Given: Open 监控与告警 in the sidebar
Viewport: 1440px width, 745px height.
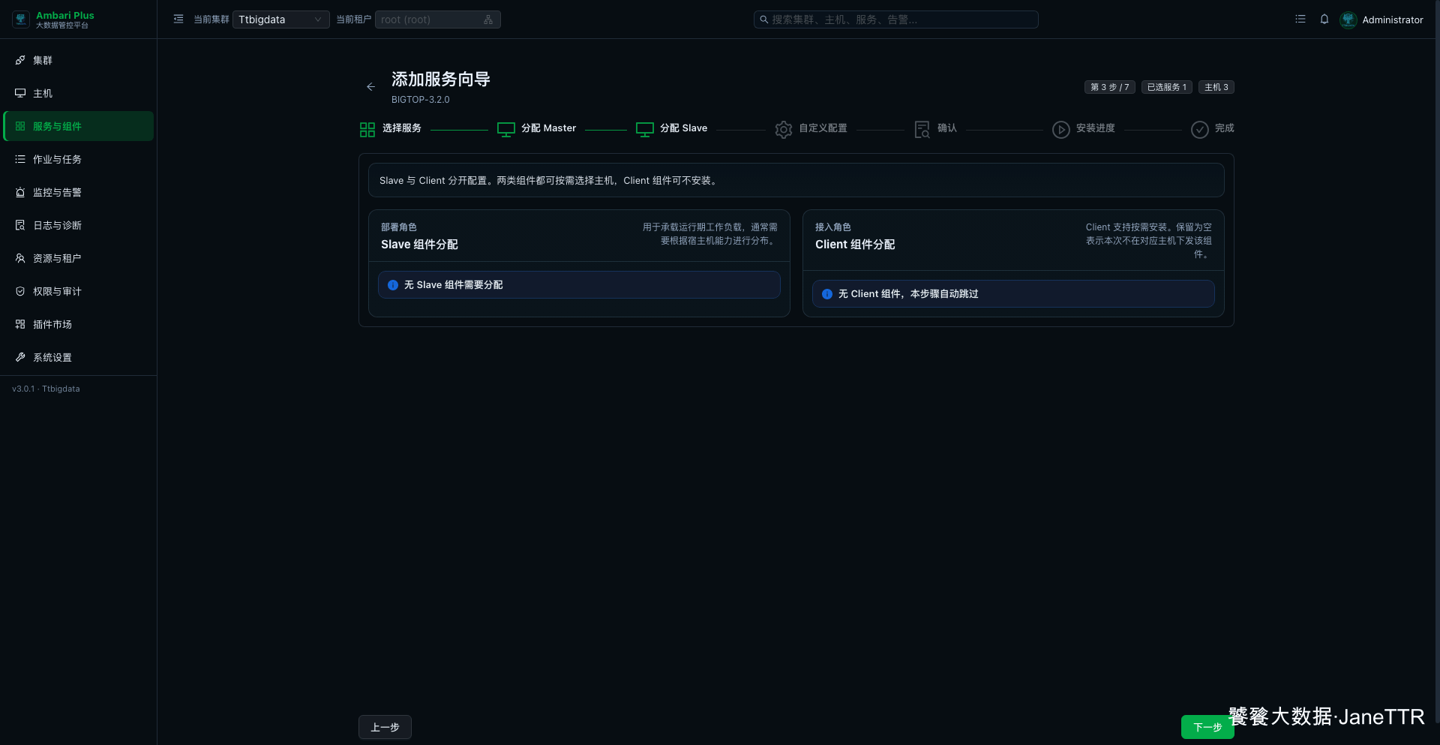Looking at the screenshot, I should pos(79,192).
